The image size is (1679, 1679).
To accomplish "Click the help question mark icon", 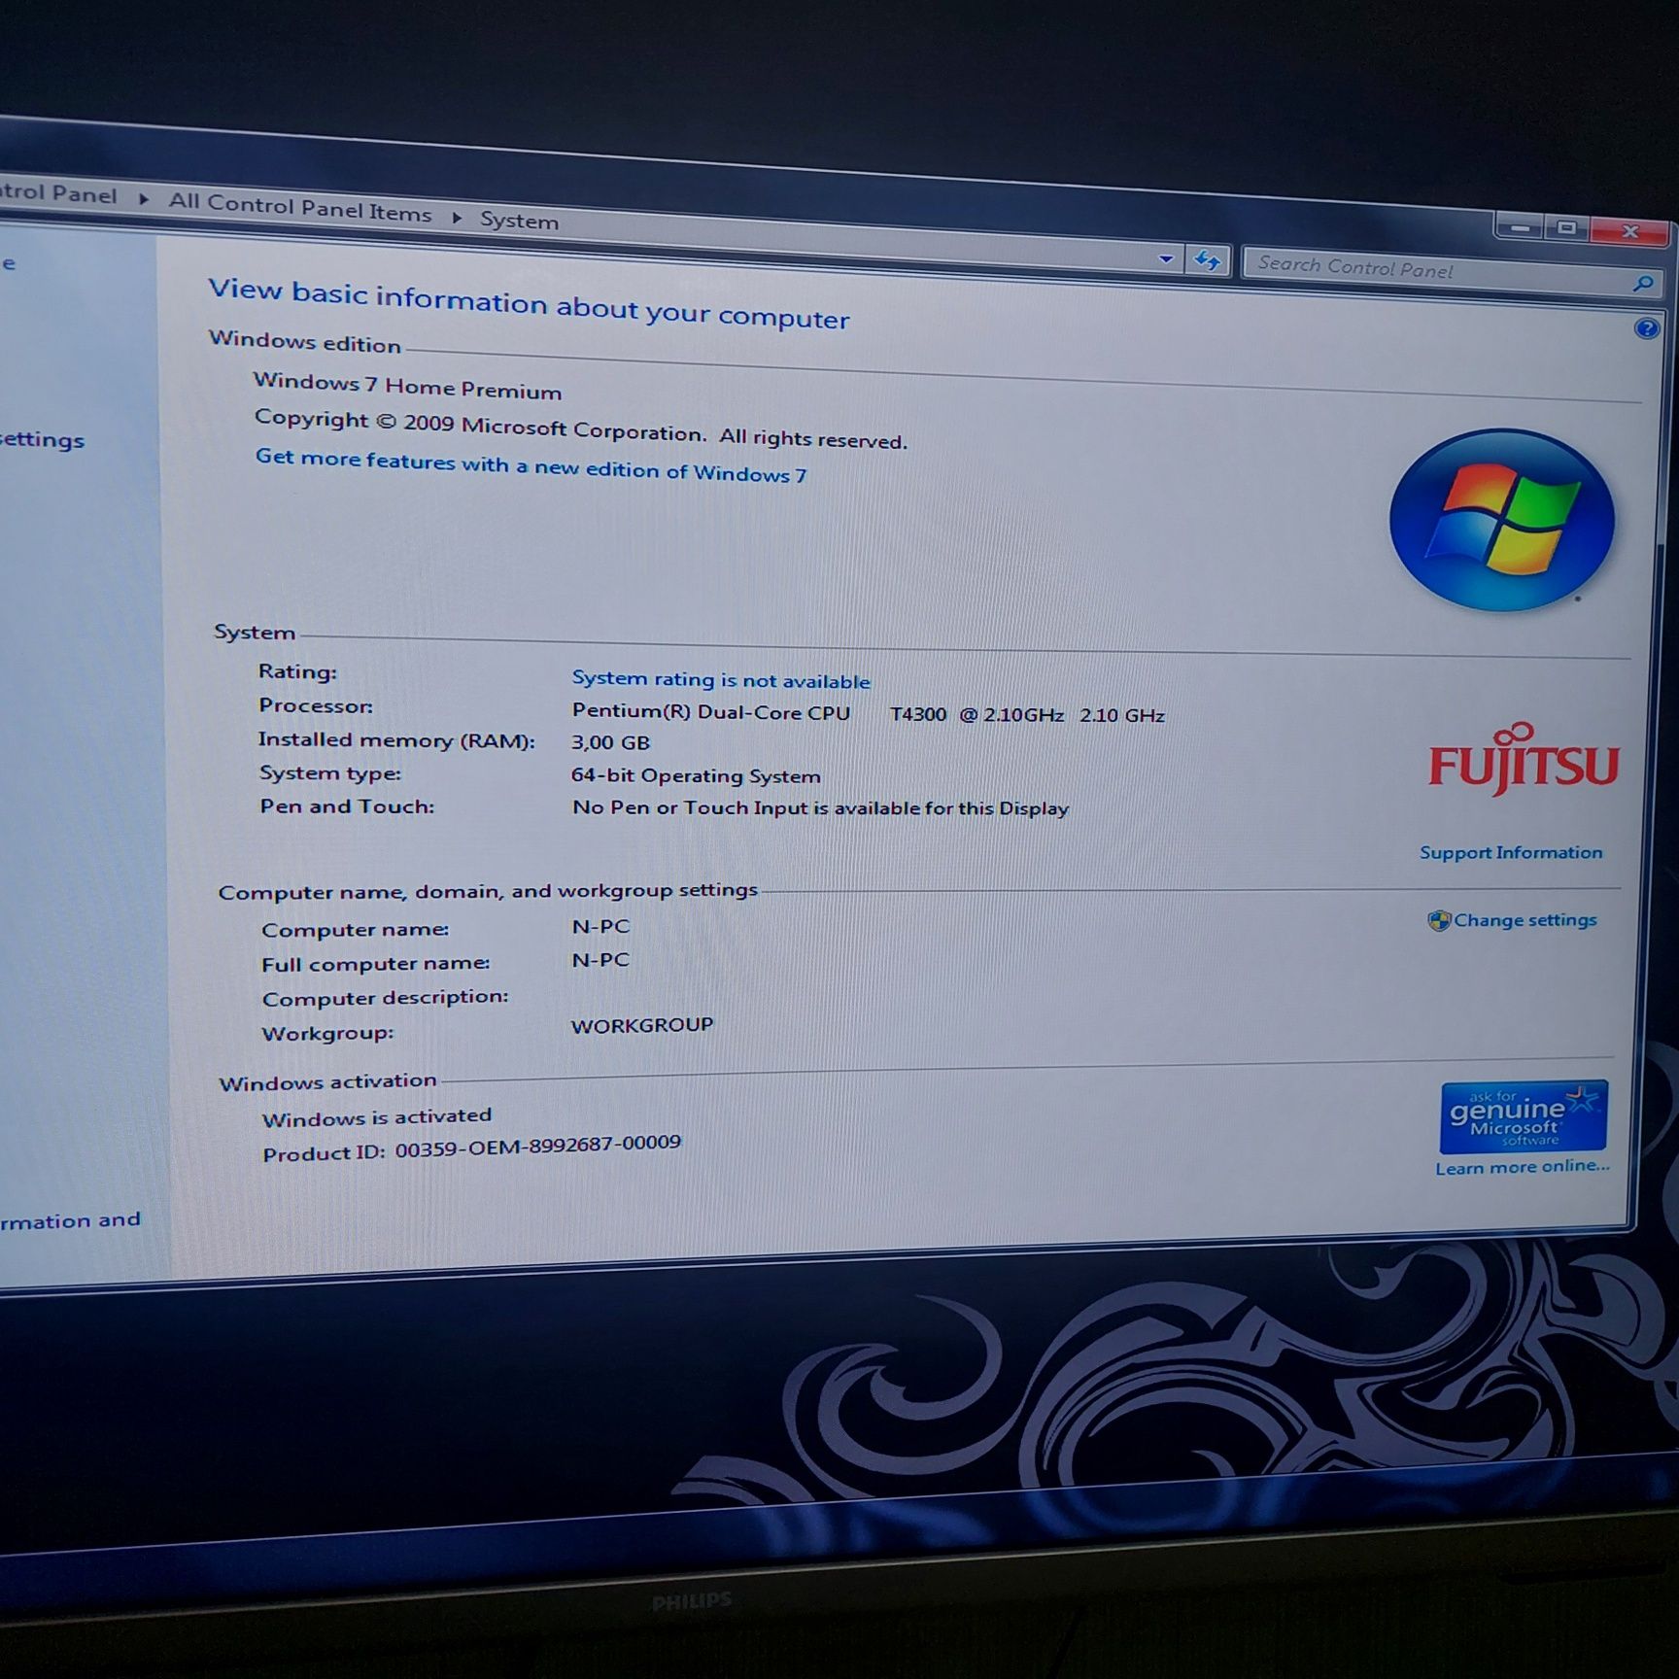I will coord(1646,328).
